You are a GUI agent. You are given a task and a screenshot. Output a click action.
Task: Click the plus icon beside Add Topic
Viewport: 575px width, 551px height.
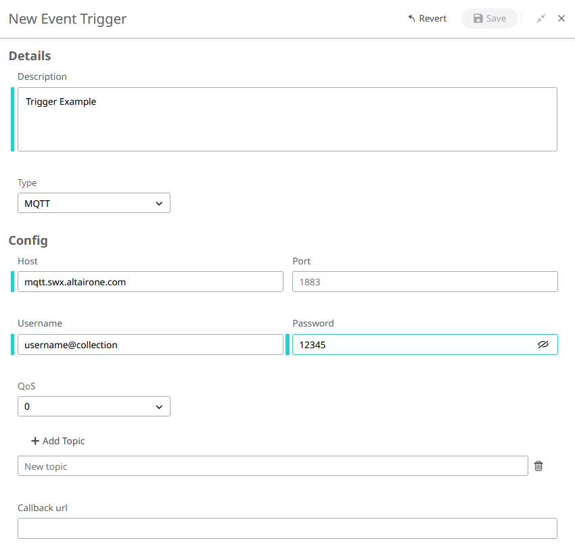click(x=35, y=441)
